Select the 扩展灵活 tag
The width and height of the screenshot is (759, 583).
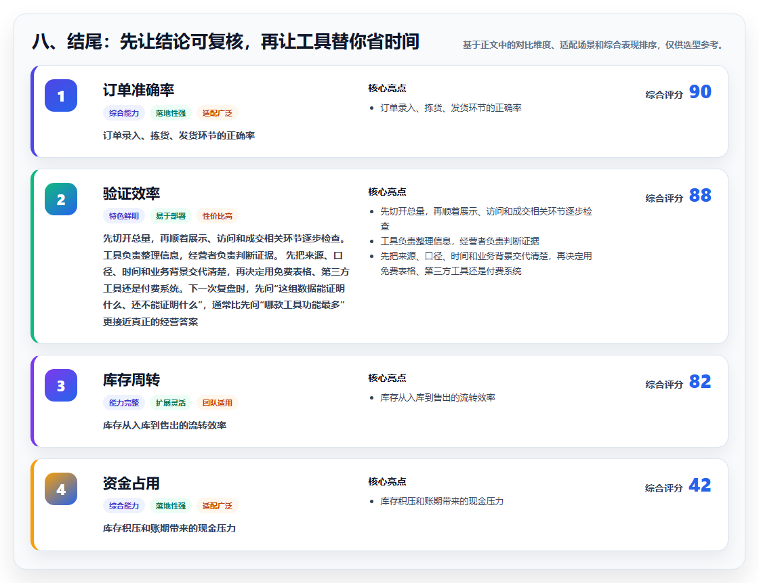[171, 402]
